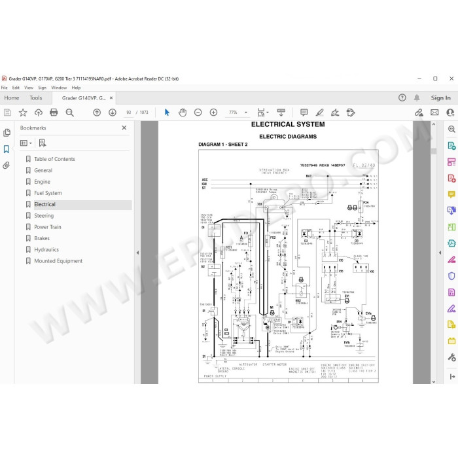Image resolution: width=458 pixels, height=458 pixels.
Task: Collapse the right tools pane arrow
Action: pyautogui.click(x=440, y=253)
